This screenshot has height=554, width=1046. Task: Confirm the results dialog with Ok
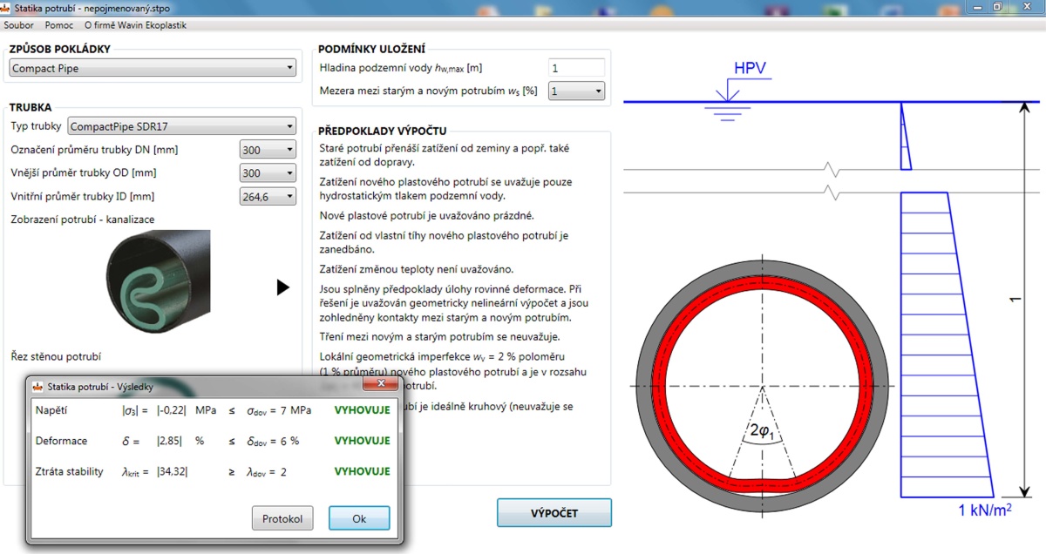(359, 518)
